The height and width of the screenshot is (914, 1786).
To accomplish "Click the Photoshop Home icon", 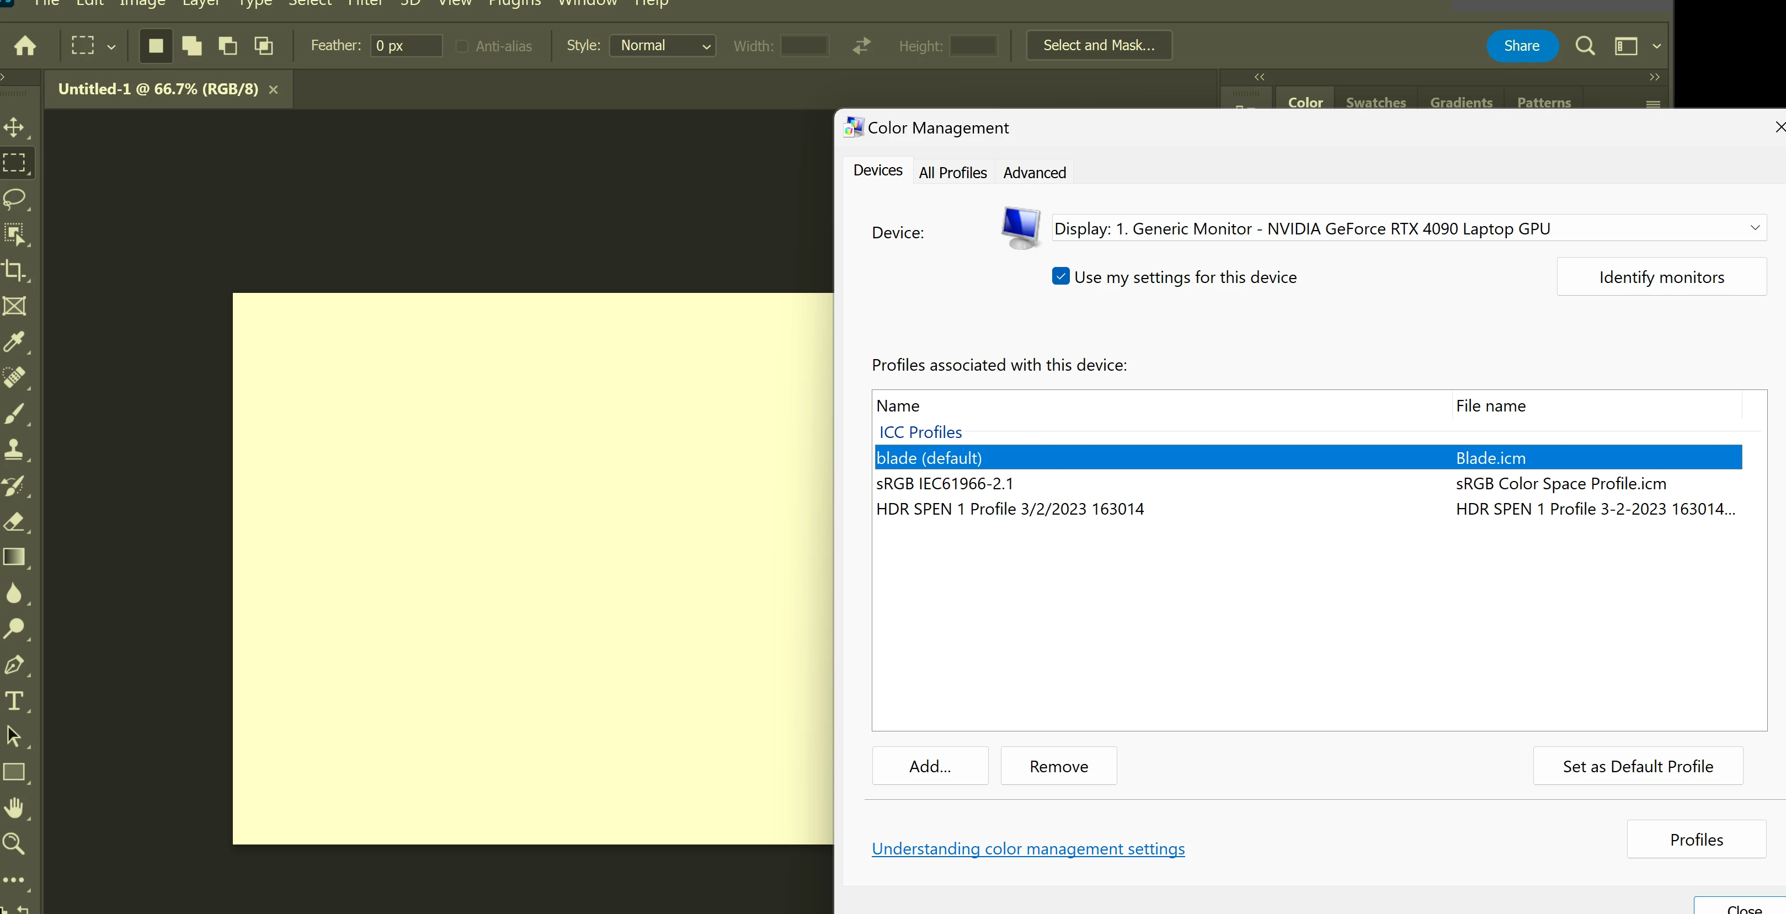I will (25, 46).
